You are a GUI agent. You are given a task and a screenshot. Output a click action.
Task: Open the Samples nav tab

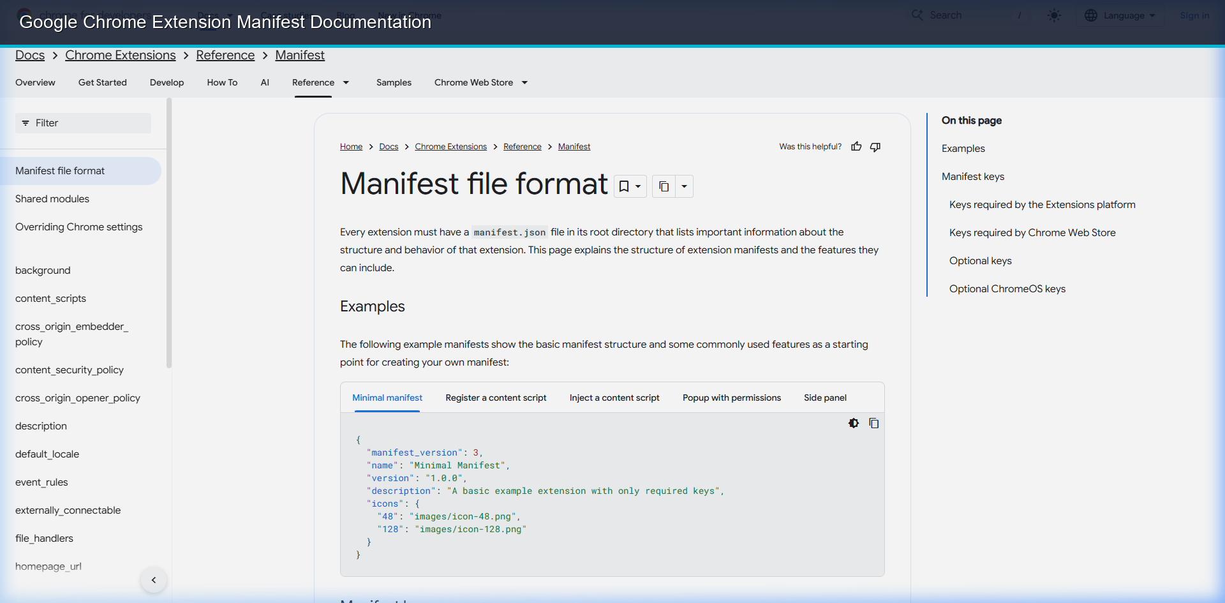pos(394,82)
